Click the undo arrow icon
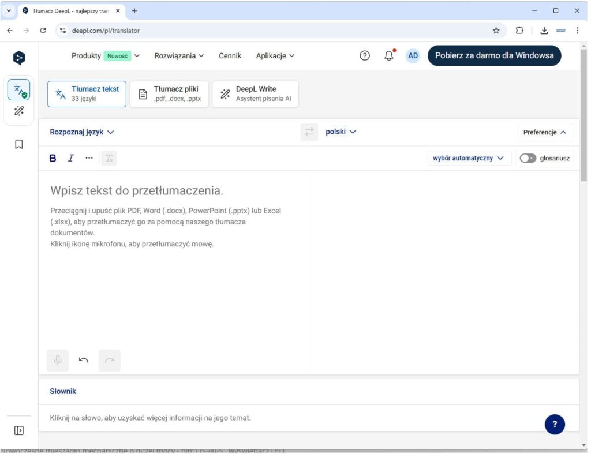Viewport: 591px width, 454px height. (x=84, y=361)
